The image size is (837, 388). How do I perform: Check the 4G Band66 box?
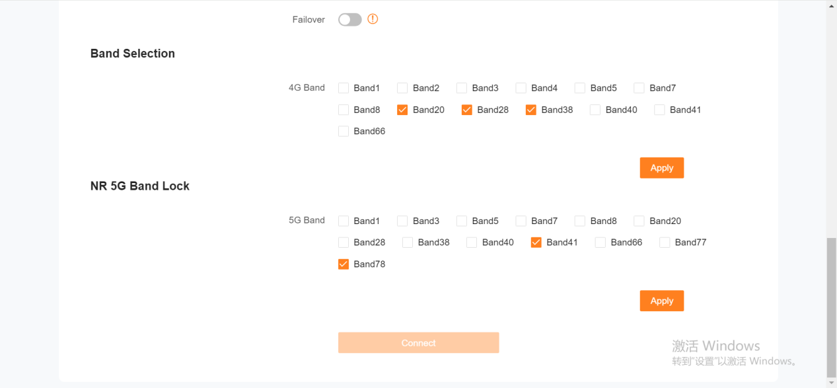point(344,132)
